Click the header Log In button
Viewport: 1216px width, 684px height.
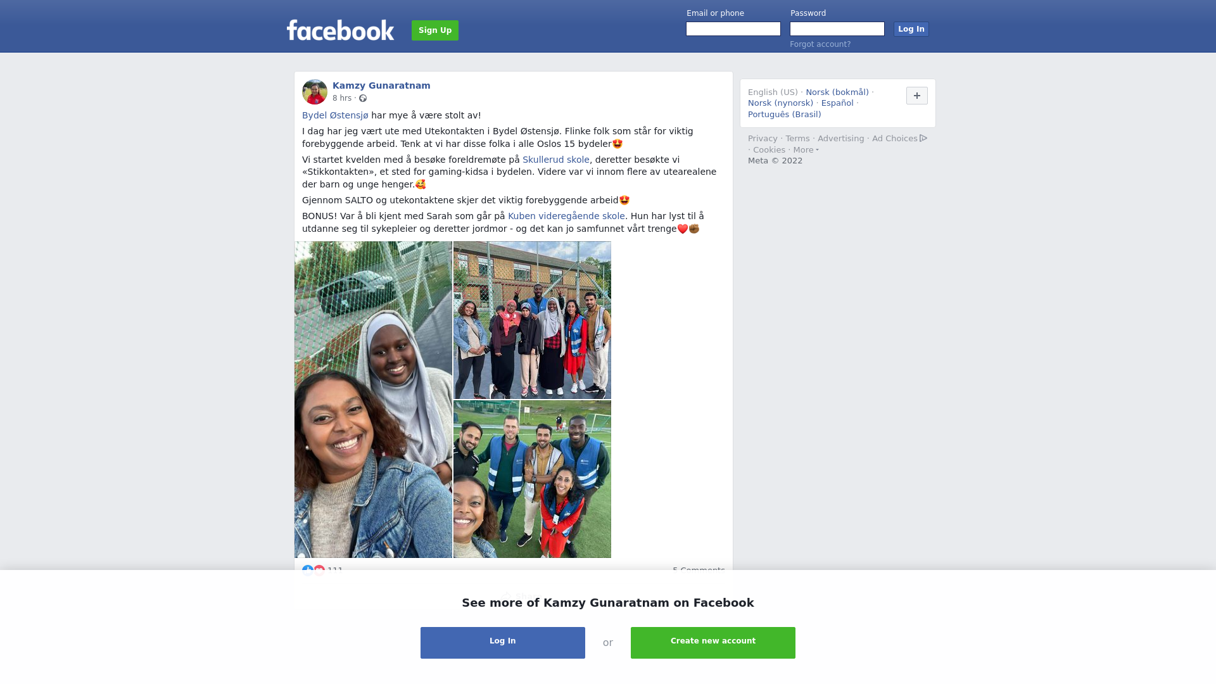pyautogui.click(x=911, y=29)
